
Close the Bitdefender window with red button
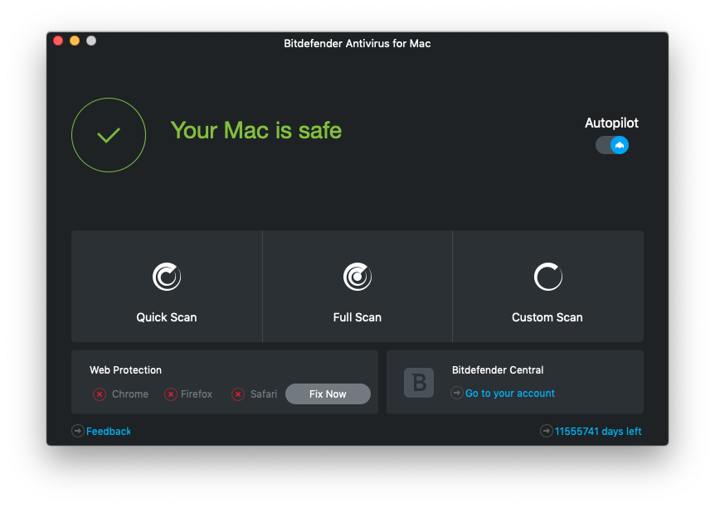[x=58, y=41]
